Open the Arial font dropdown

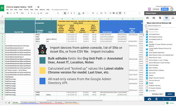tap(50, 13)
